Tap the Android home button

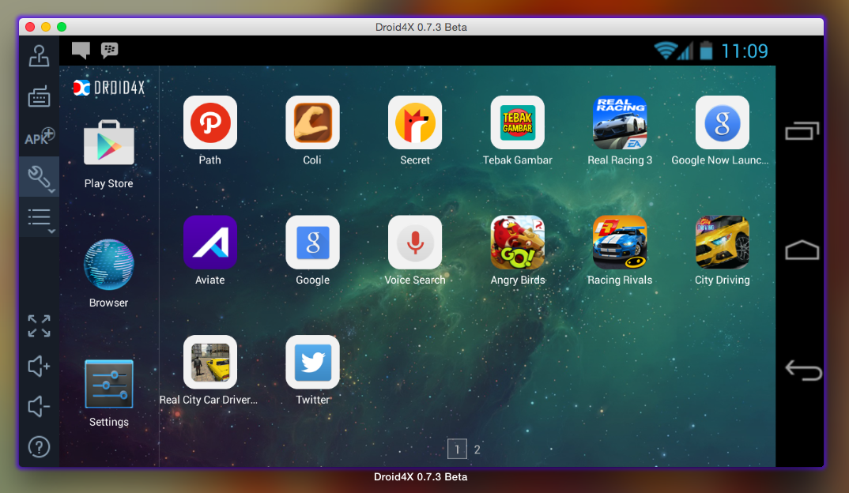pyautogui.click(x=802, y=250)
